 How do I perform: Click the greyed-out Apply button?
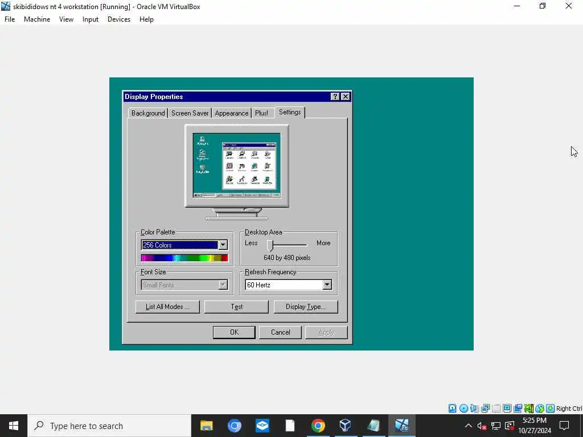(x=326, y=332)
